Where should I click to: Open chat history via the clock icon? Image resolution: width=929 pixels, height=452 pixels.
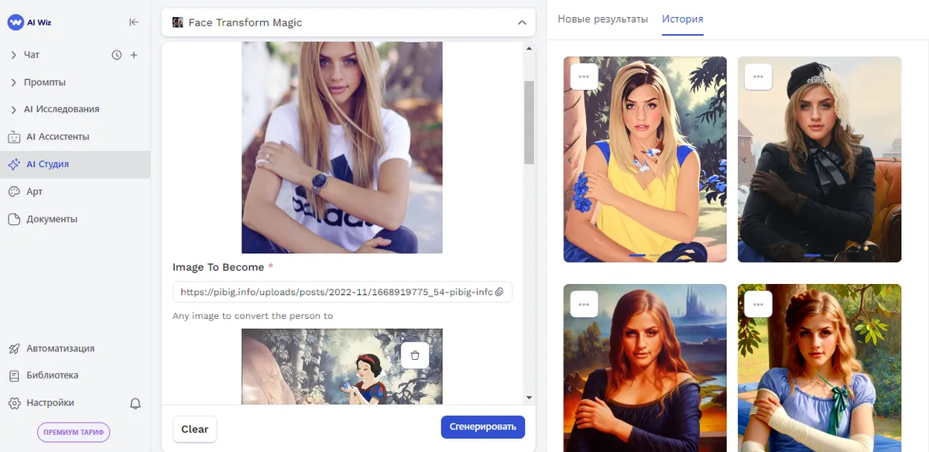click(116, 54)
